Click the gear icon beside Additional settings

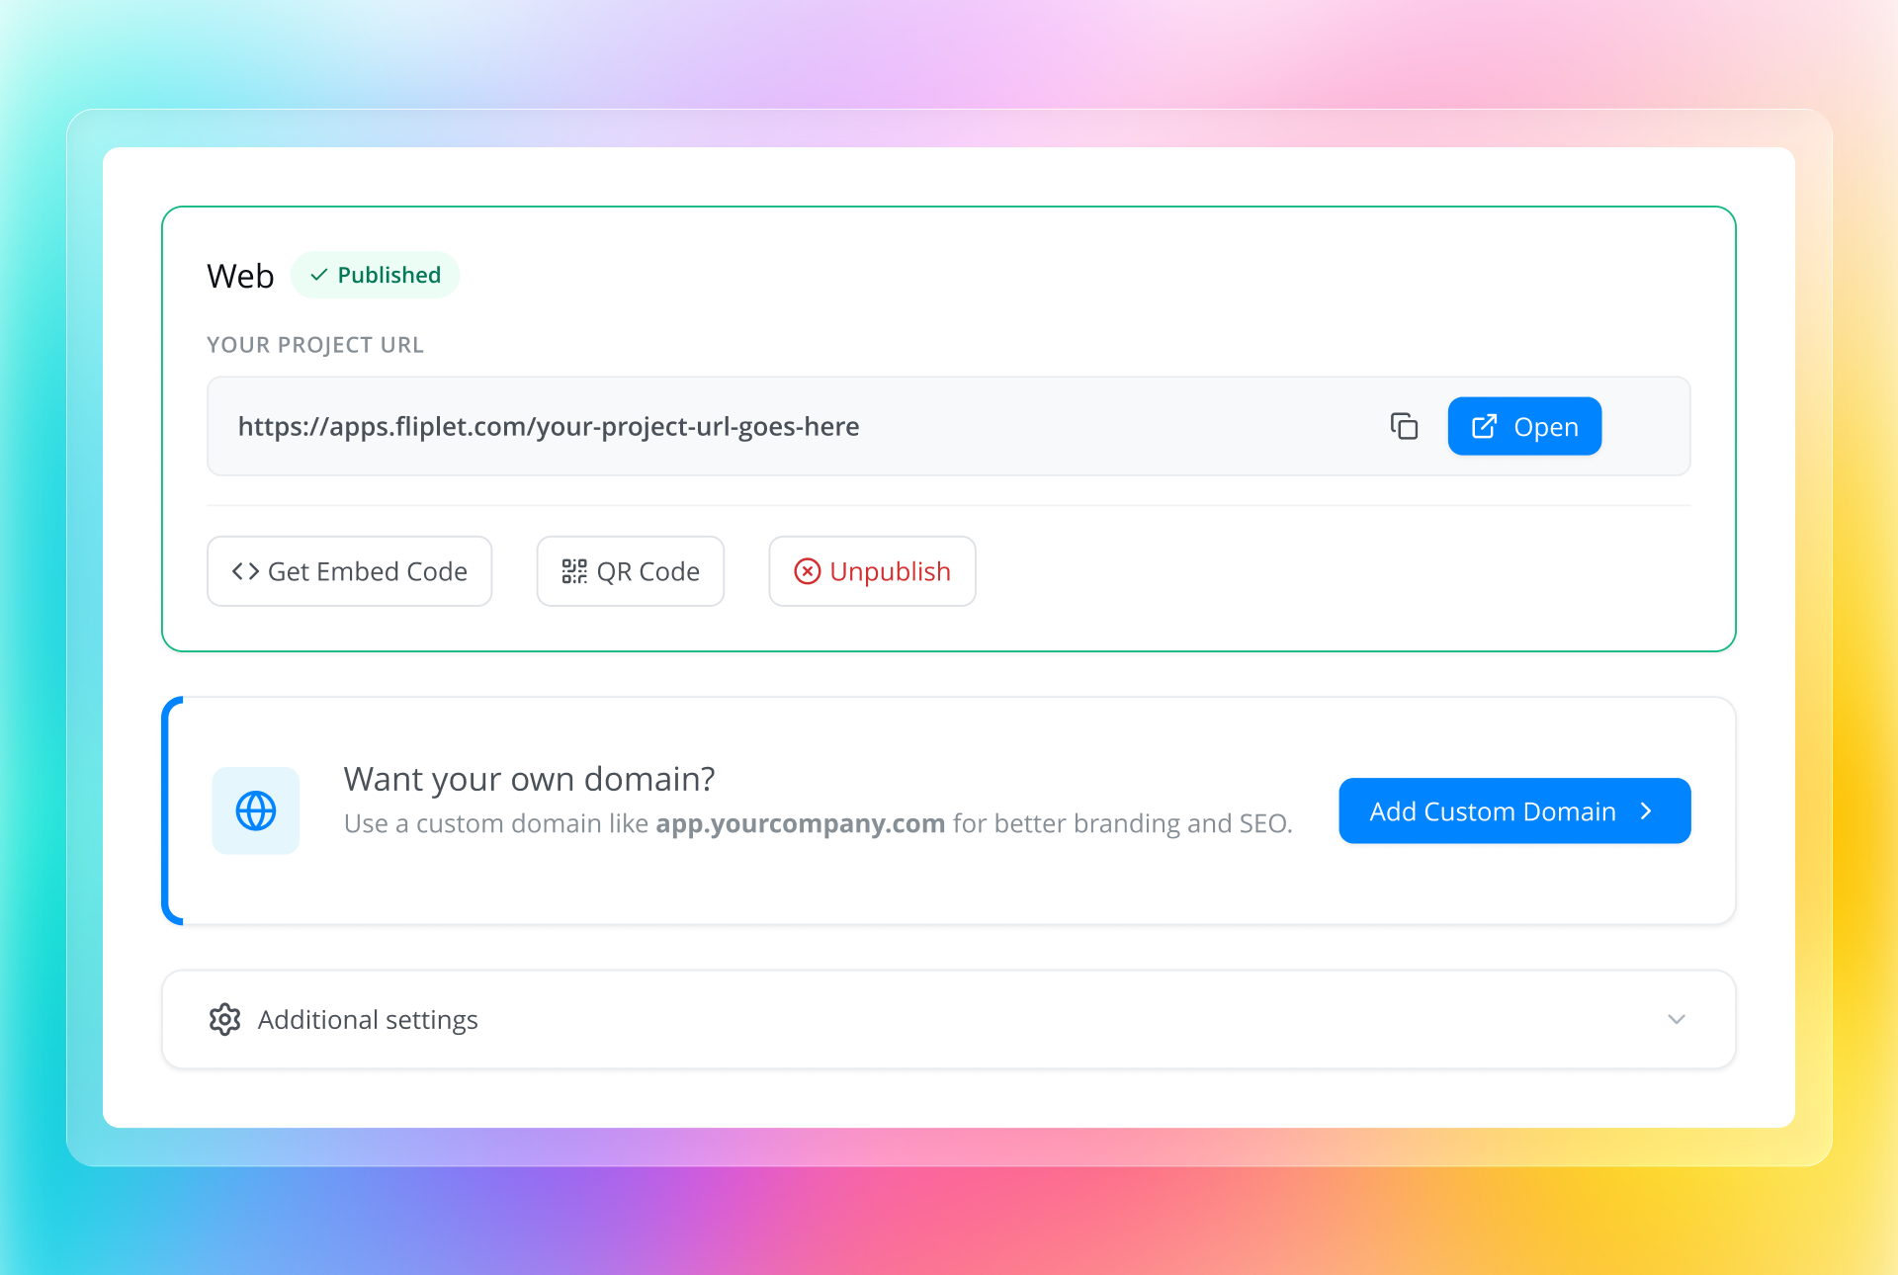pyautogui.click(x=225, y=1019)
